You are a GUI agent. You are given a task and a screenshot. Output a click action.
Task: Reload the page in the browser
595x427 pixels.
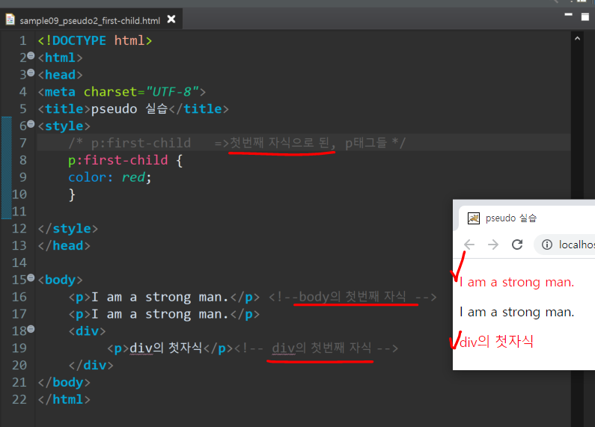(x=517, y=245)
